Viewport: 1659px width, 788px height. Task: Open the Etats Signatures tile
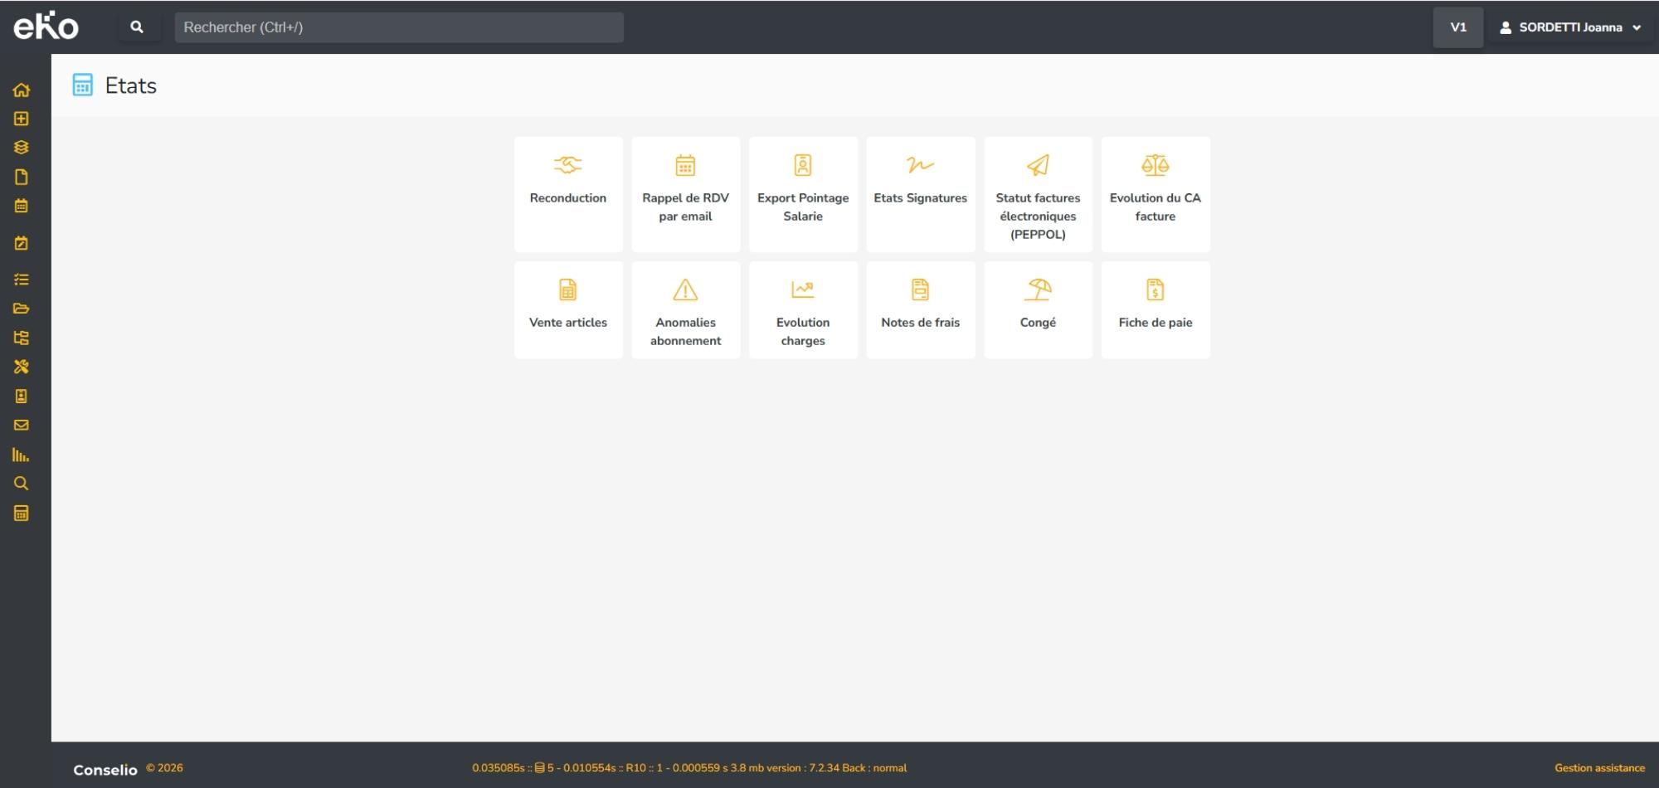point(921,194)
